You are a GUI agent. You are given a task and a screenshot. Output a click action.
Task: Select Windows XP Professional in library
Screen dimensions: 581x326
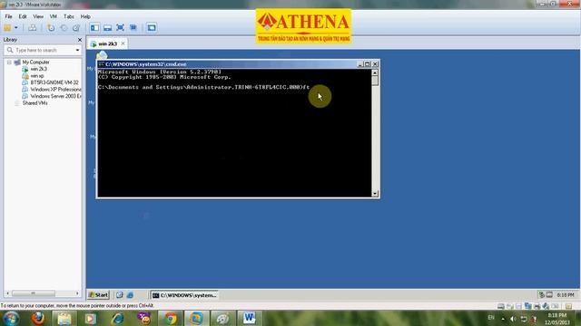(55, 90)
